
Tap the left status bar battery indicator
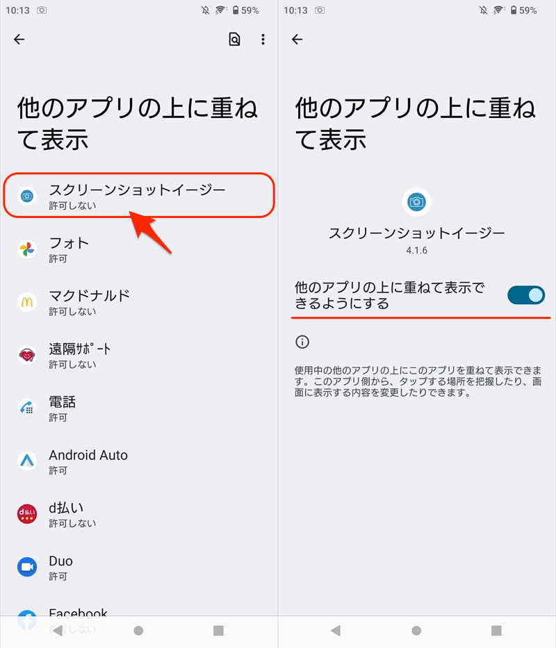point(245,10)
